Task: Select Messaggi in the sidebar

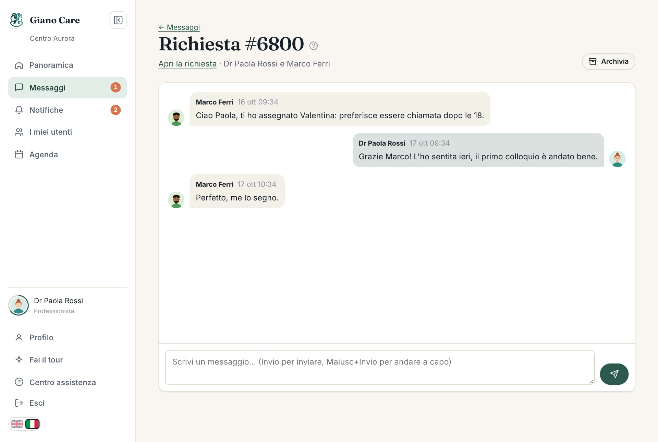Action: tap(68, 88)
